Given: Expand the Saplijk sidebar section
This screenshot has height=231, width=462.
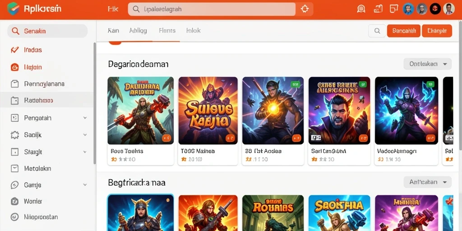Looking at the screenshot, I should click(x=85, y=135).
